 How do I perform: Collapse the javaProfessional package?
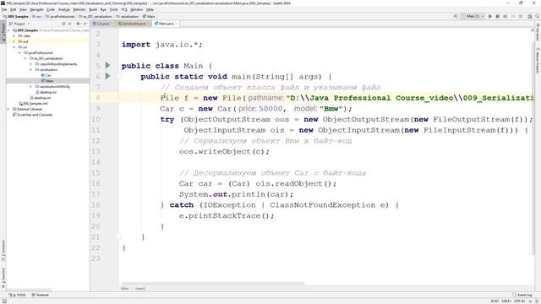pyautogui.click(x=19, y=52)
